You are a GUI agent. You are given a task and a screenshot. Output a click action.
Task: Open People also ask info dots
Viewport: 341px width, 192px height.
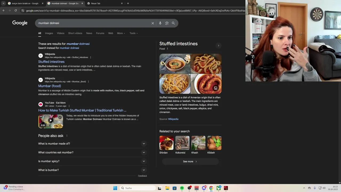67,136
